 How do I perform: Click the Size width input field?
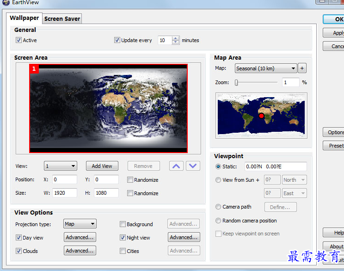[x=65, y=193]
